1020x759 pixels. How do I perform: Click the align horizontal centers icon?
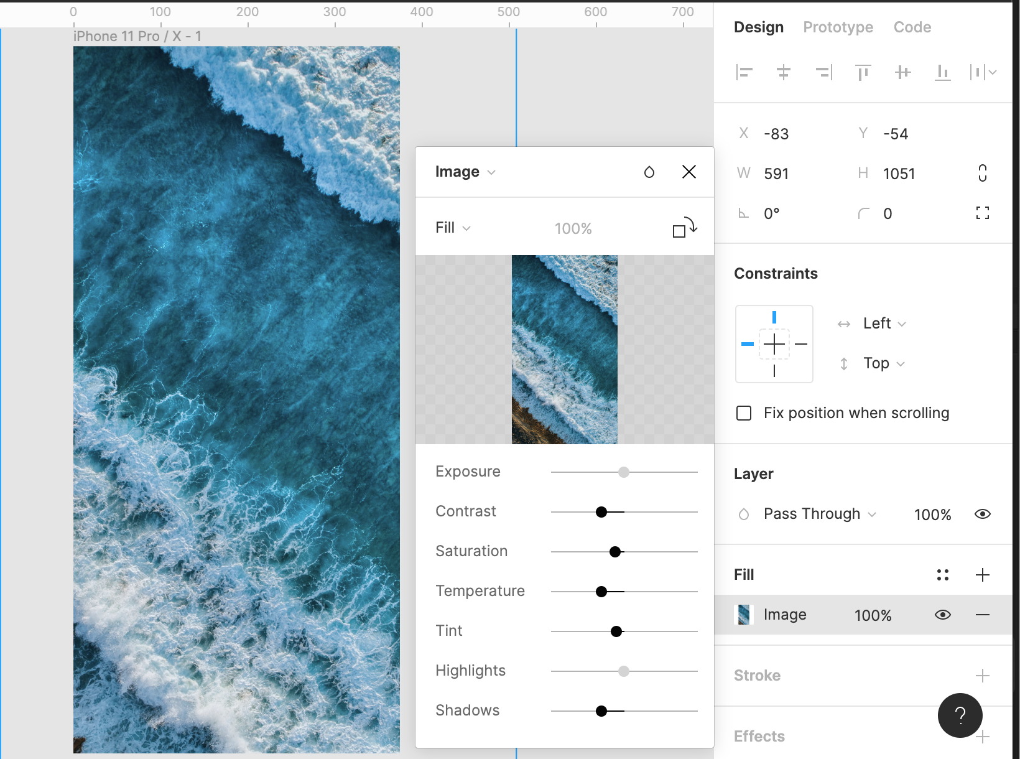pyautogui.click(x=784, y=73)
